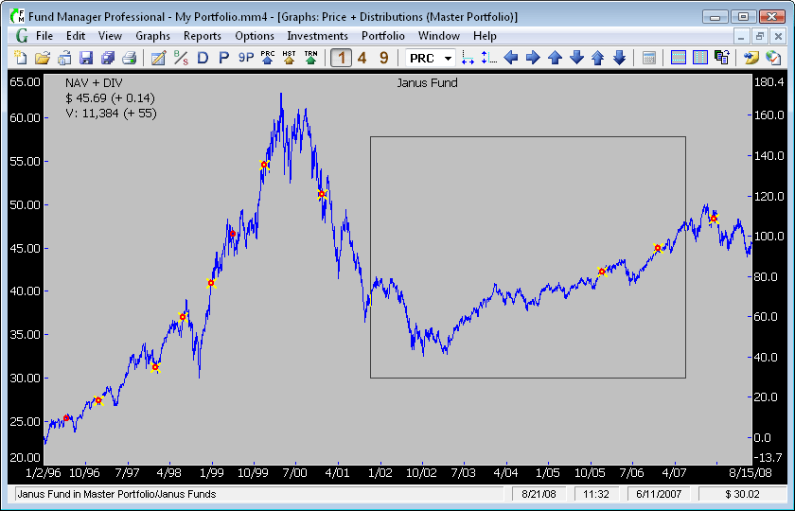This screenshot has height=511, width=795.
Task: Click the blue right arrow icon
Action: (x=533, y=58)
